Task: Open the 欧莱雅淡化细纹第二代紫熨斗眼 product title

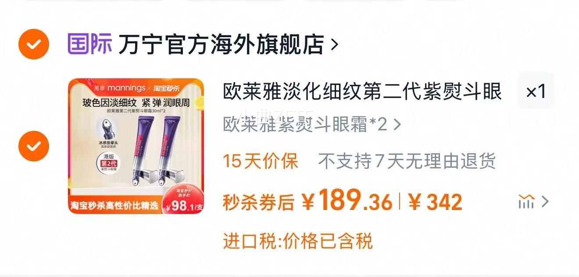Action: [362, 92]
